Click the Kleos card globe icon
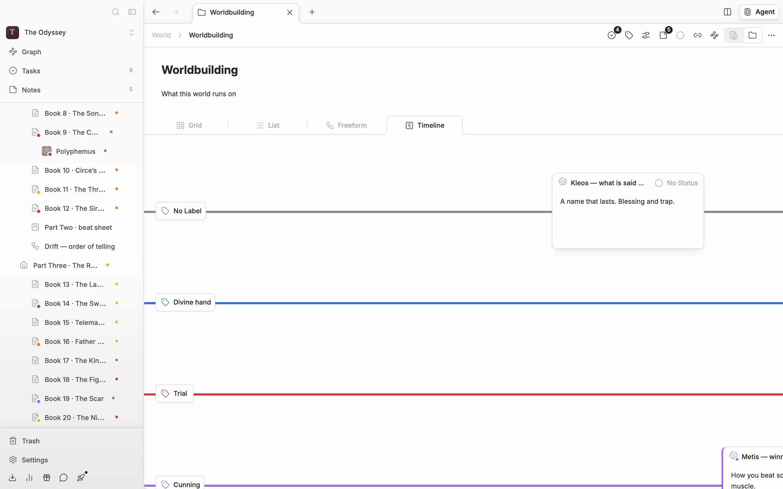Viewport: 783px width, 489px height. [x=563, y=181]
